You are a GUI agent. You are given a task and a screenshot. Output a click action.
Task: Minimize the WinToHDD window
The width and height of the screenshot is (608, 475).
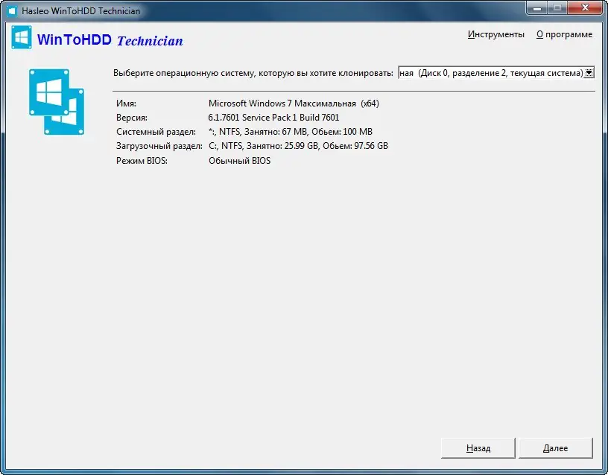[537, 7]
